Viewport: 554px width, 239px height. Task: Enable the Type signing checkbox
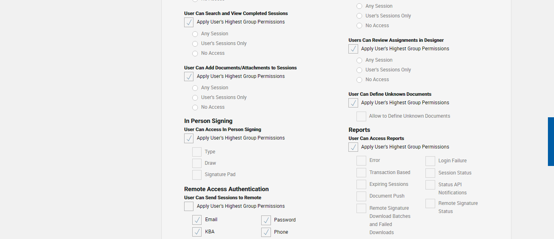point(197,152)
